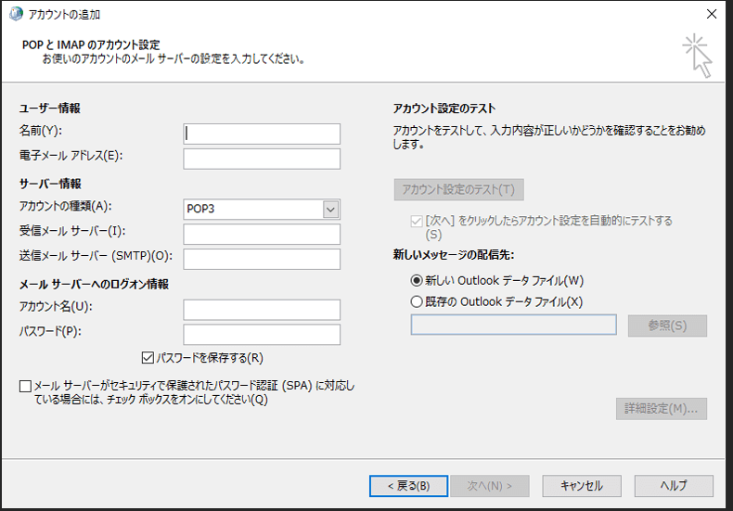
Task: Close the アカウントの追加 dialog
Action: (711, 15)
